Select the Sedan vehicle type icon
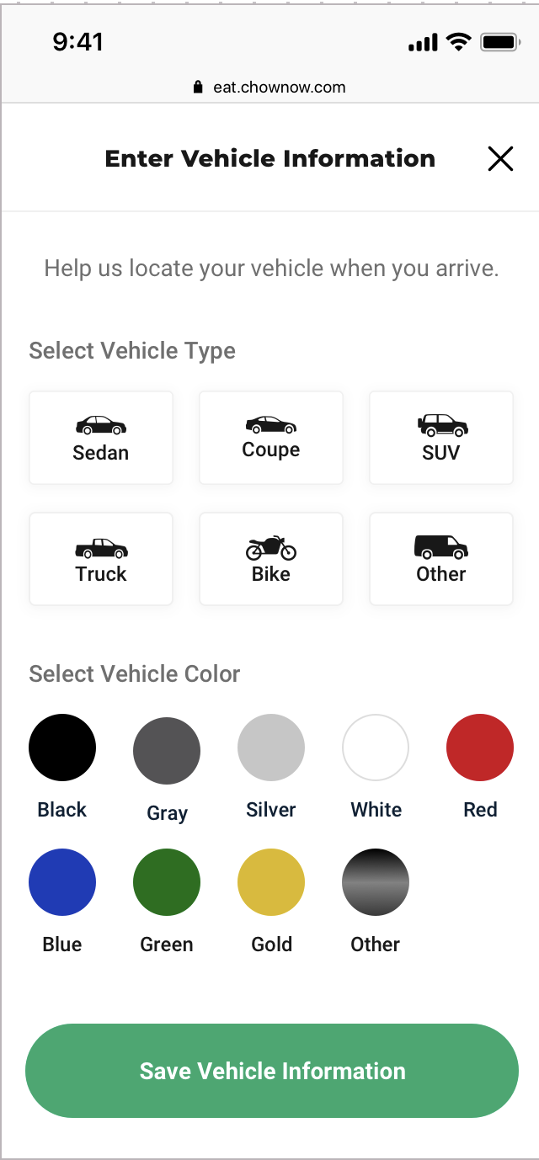539x1160 pixels. tap(100, 437)
